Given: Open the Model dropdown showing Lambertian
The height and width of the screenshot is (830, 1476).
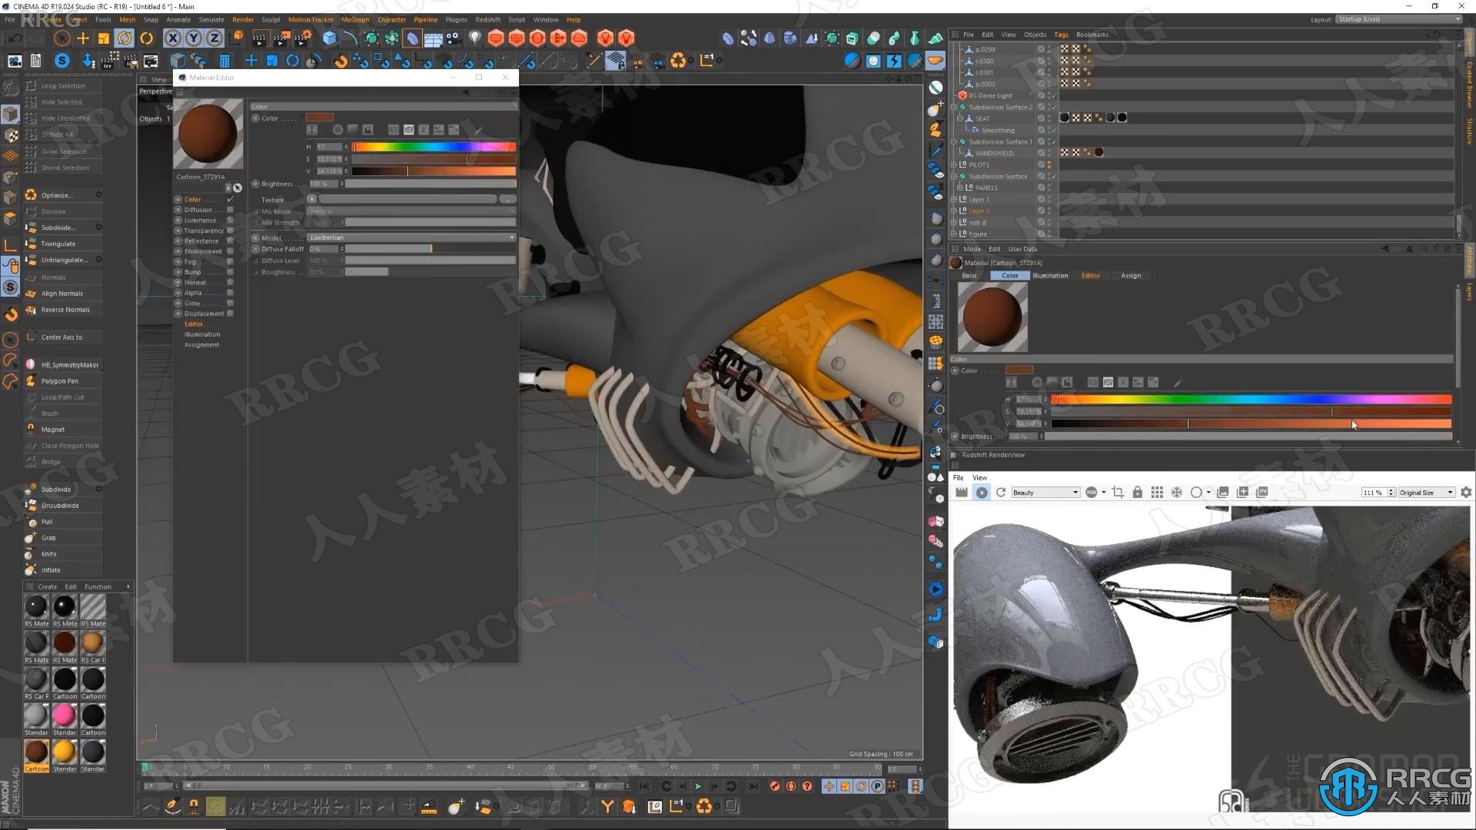Looking at the screenshot, I should [411, 237].
